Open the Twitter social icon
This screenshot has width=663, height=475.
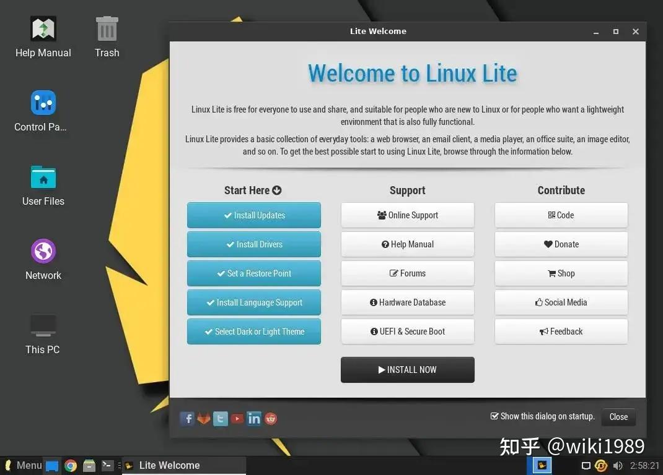point(221,419)
